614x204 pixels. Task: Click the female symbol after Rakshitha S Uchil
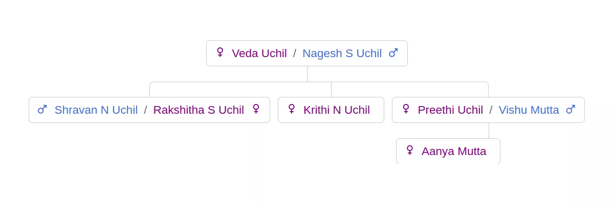pyautogui.click(x=256, y=109)
